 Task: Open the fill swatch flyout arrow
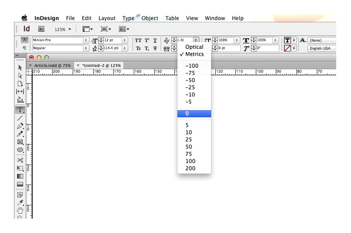pos(294,40)
